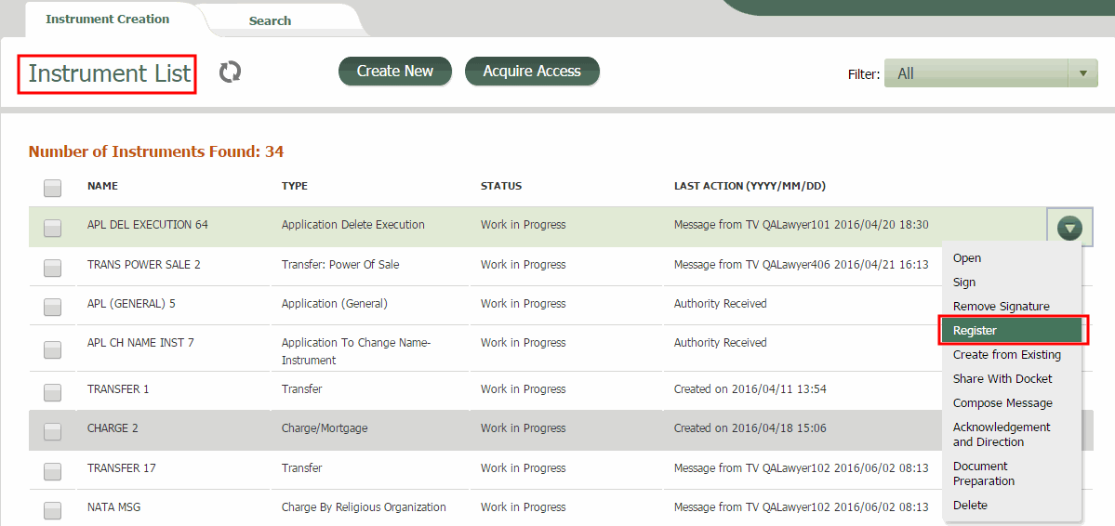Viewport: 1115px width, 526px height.
Task: Click the refresh icon beside Instrument List
Action: click(x=230, y=72)
